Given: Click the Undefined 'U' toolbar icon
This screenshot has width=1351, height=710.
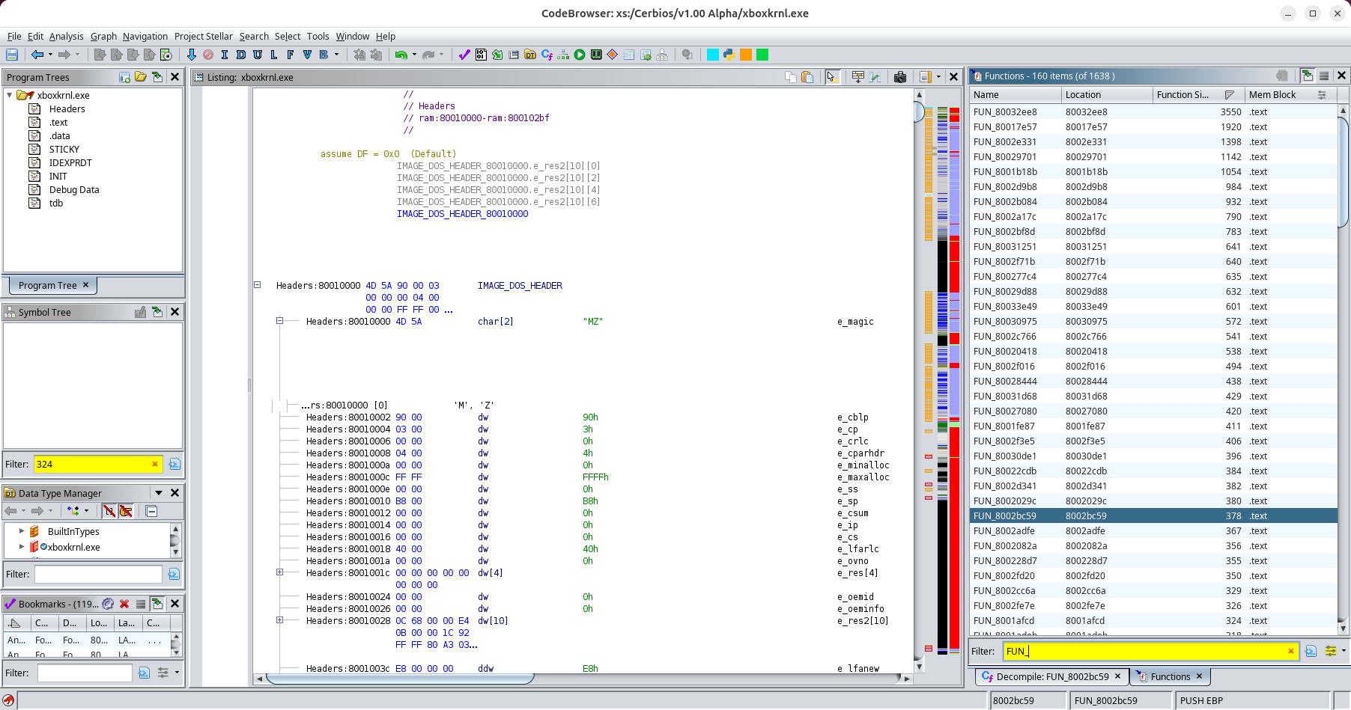Looking at the screenshot, I should [x=258, y=55].
